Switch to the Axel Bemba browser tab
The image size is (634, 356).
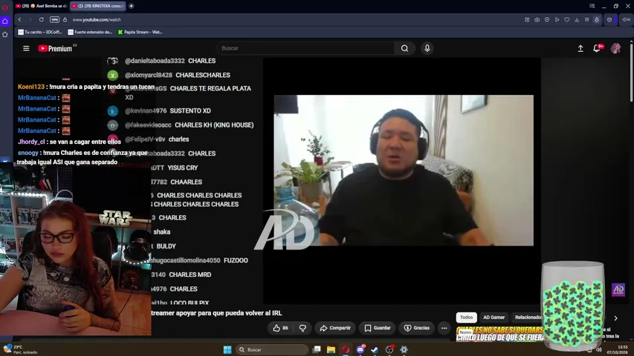tap(41, 6)
